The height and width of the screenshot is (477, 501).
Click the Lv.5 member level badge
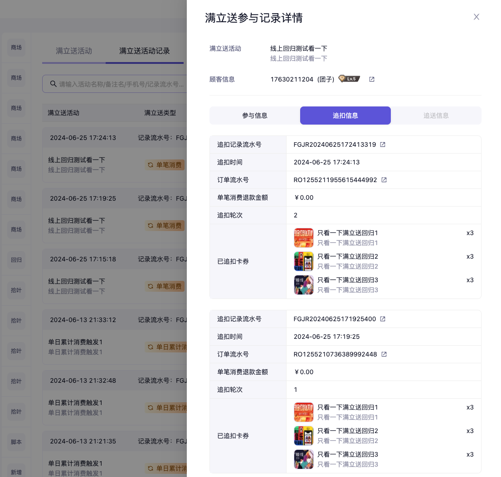[x=349, y=79]
